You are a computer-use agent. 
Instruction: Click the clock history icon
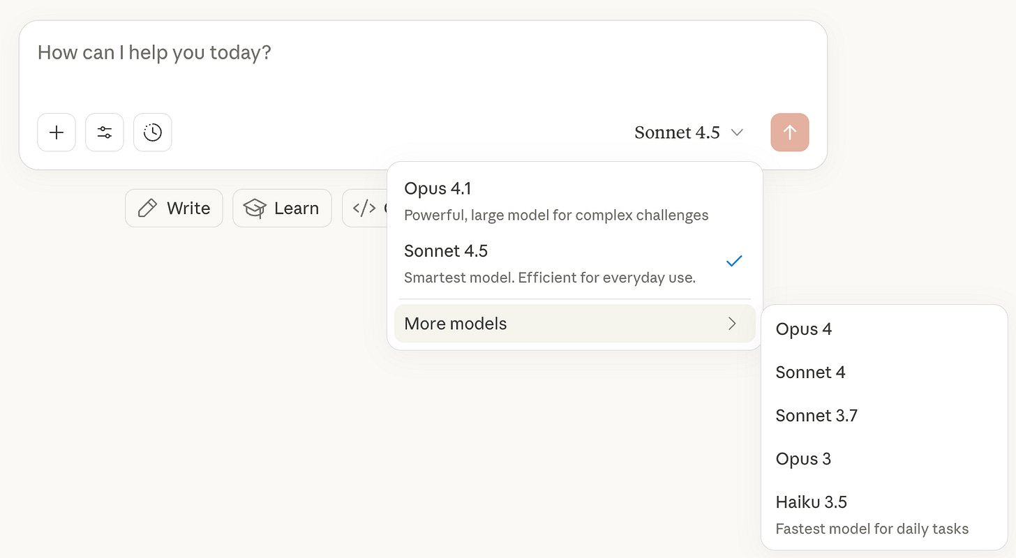(x=153, y=133)
